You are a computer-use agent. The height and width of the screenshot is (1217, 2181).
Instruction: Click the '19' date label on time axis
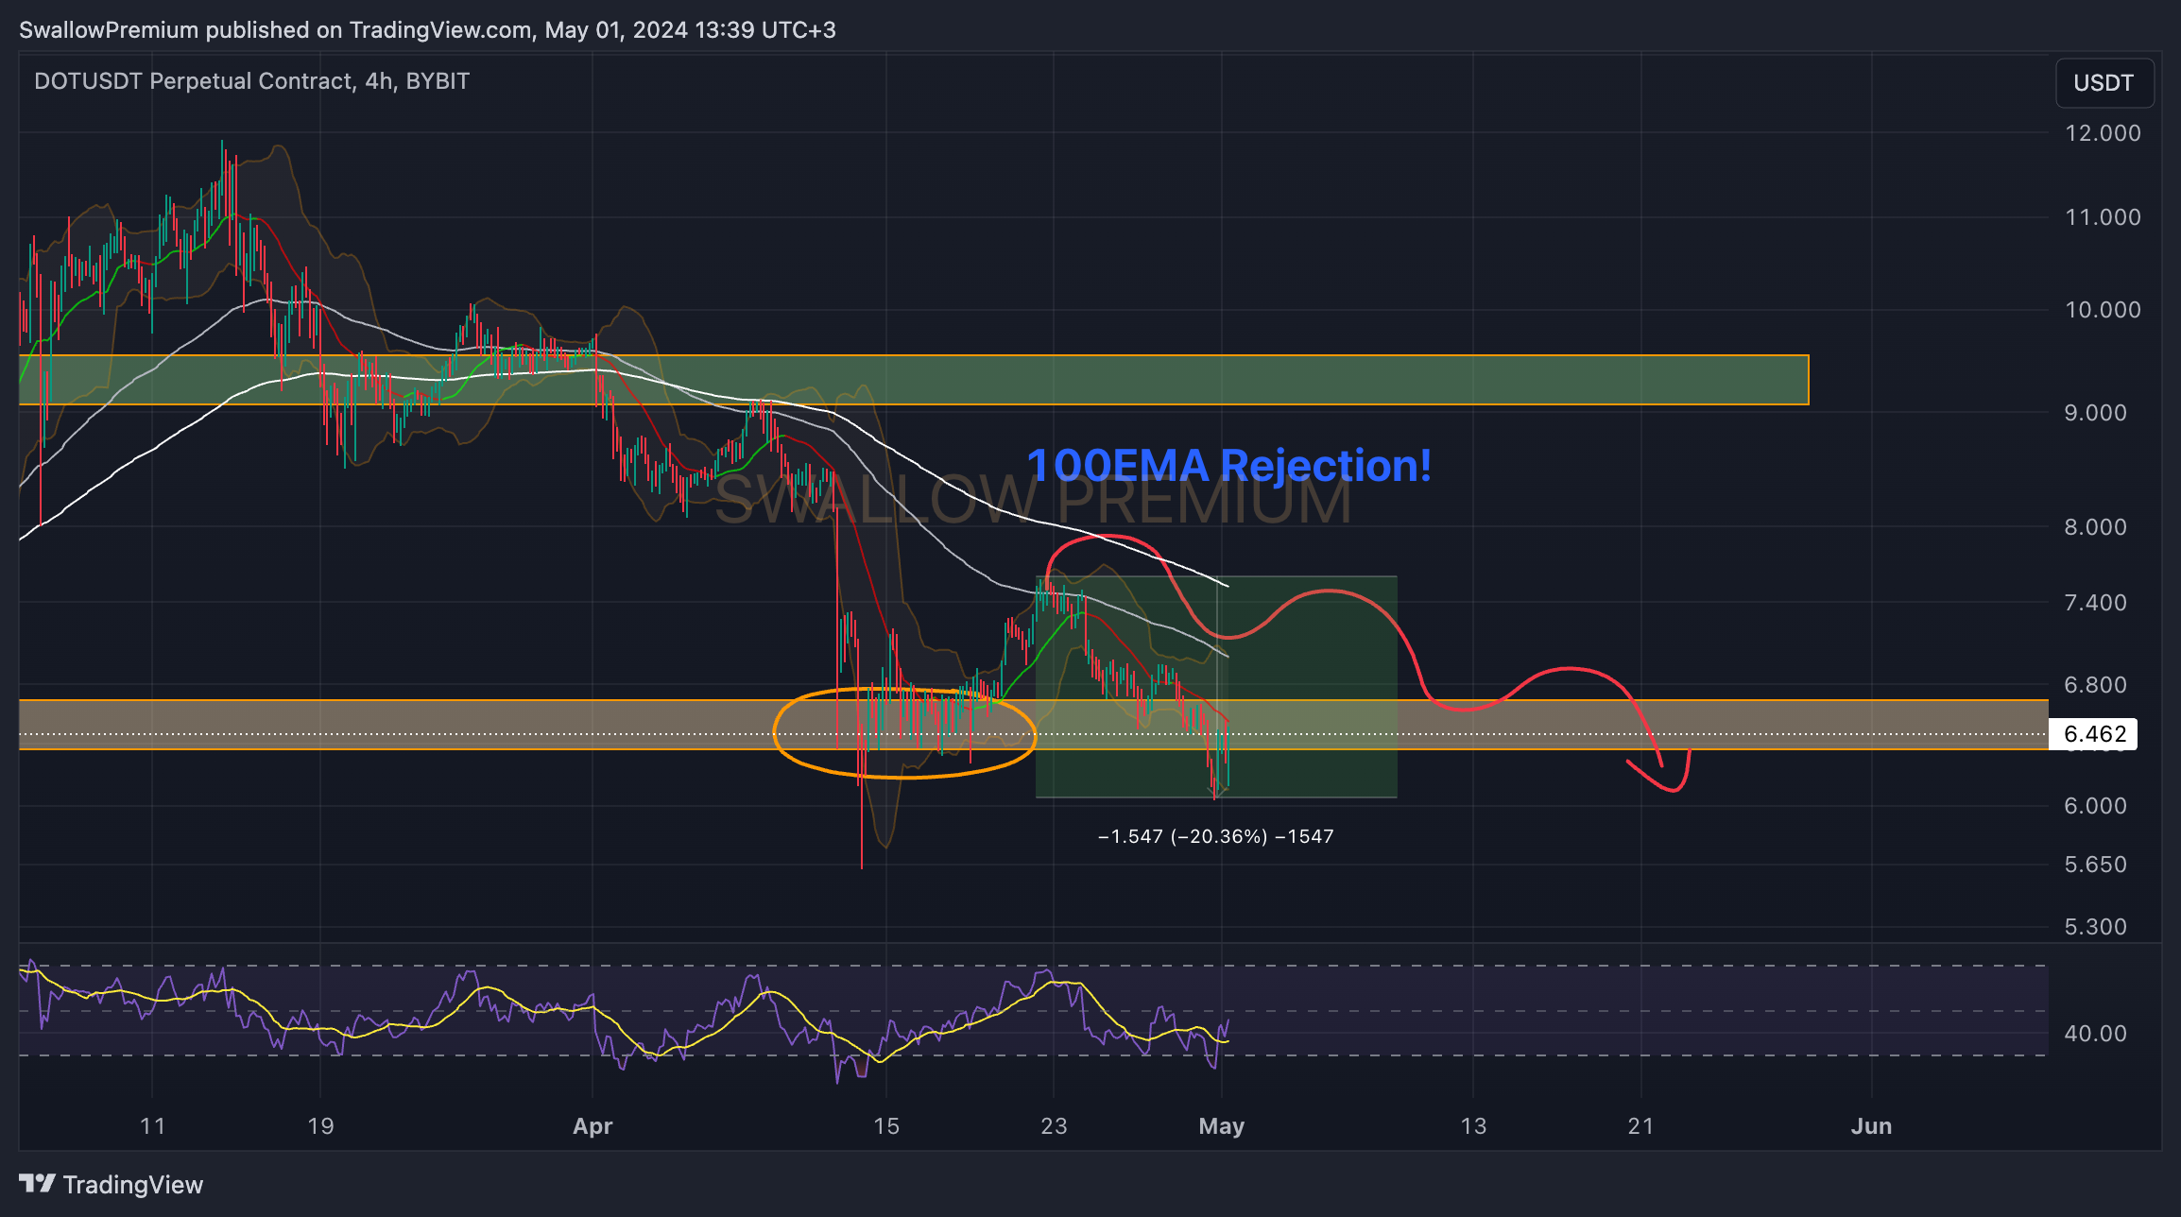[320, 1126]
